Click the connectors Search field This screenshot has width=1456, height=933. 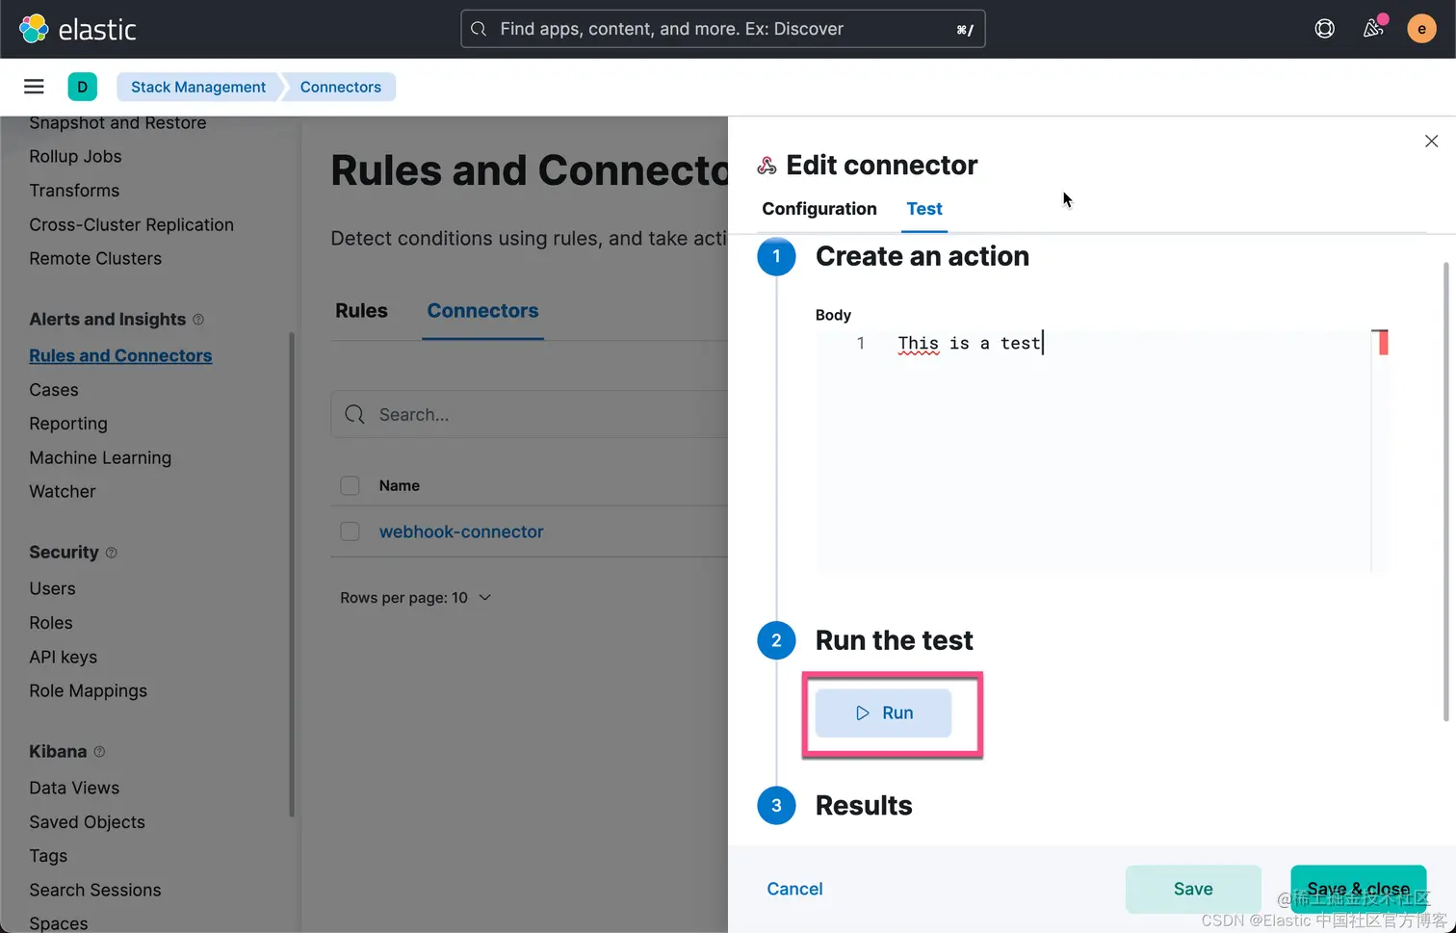pyautogui.click(x=530, y=414)
